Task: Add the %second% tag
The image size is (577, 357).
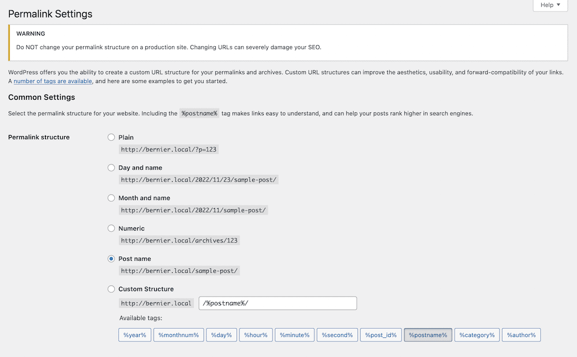Action: coord(337,335)
